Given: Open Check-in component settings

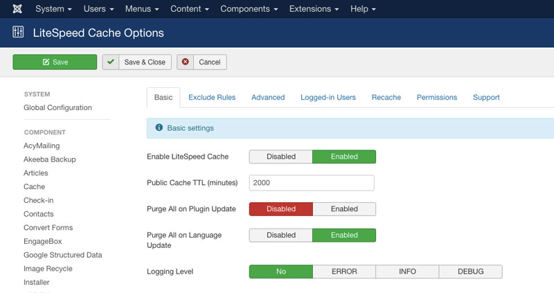Looking at the screenshot, I should coord(39,200).
